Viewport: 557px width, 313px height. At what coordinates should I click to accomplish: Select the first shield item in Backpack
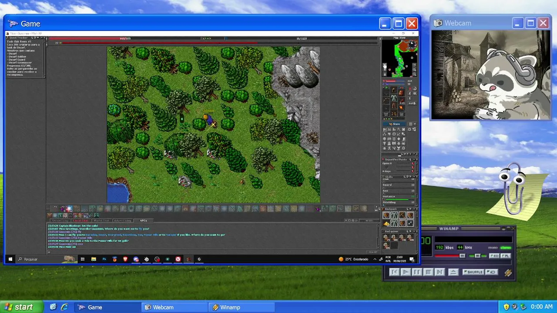[386, 216]
